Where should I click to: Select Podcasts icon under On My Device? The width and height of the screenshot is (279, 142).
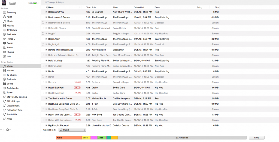pyautogui.click(x=4, y=79)
